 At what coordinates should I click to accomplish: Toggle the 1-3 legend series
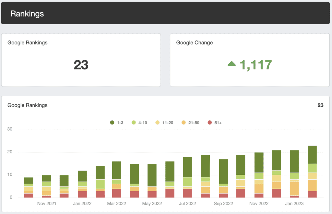117,123
